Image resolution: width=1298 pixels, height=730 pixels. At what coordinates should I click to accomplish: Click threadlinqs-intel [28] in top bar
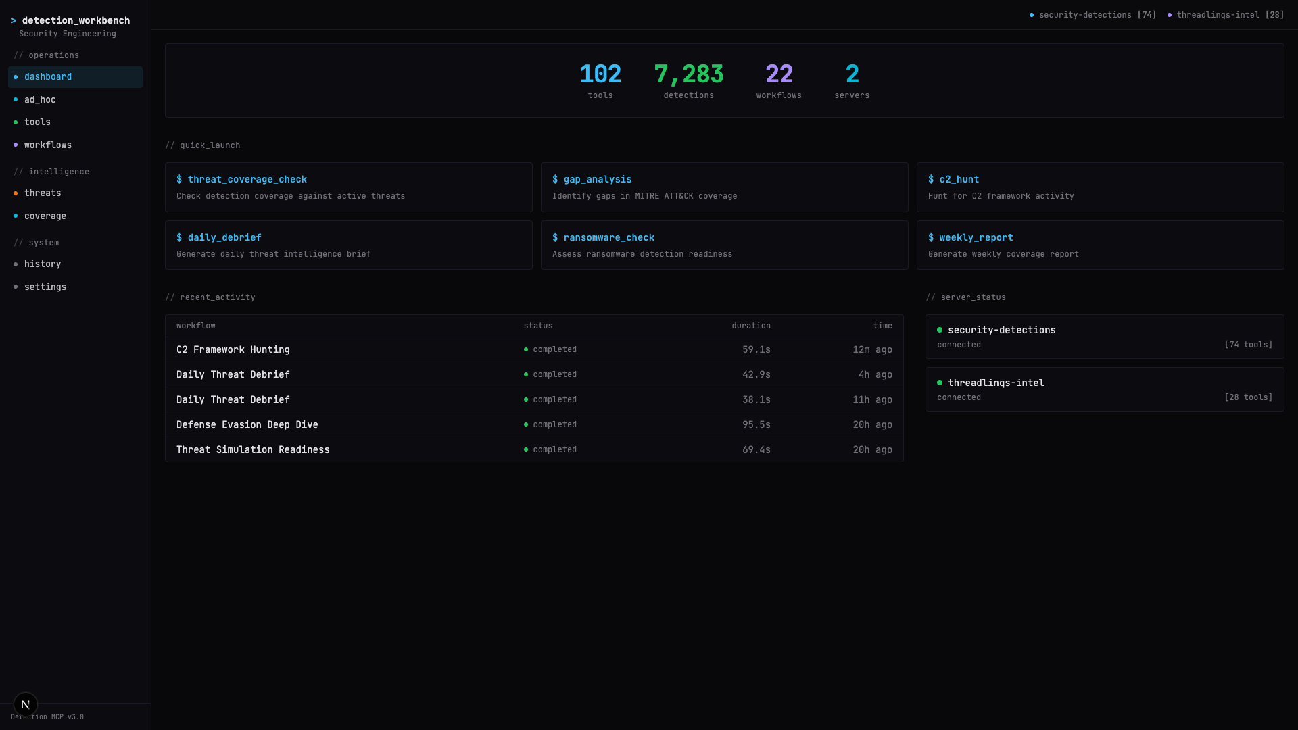(1226, 15)
